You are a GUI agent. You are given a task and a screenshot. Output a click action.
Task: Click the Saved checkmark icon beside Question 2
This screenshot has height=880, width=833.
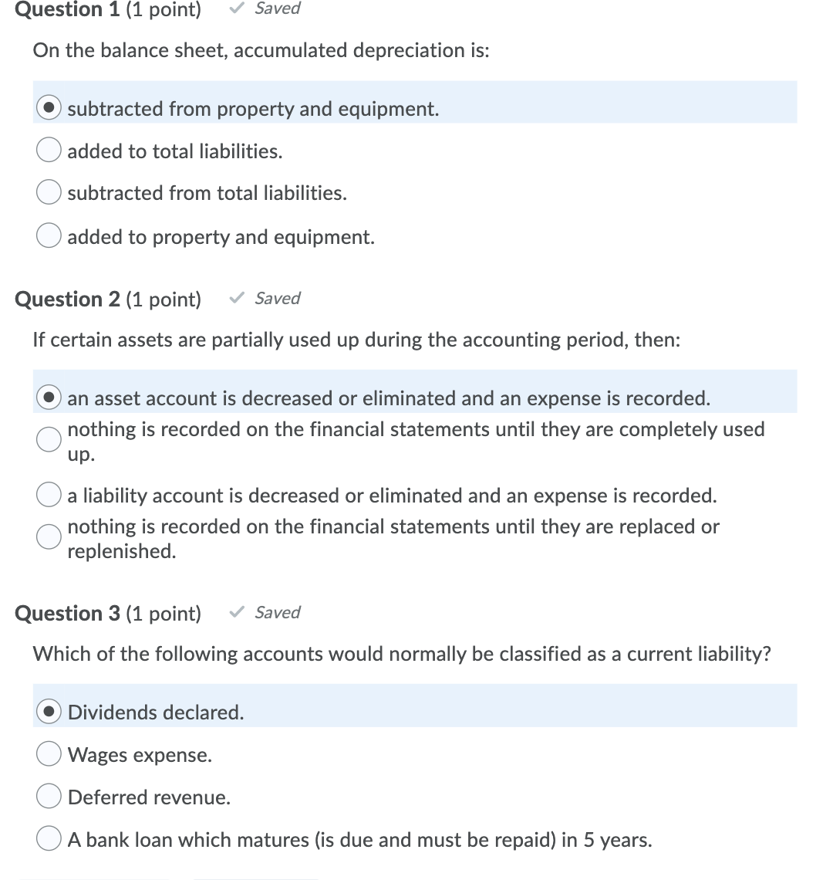pyautogui.click(x=238, y=298)
